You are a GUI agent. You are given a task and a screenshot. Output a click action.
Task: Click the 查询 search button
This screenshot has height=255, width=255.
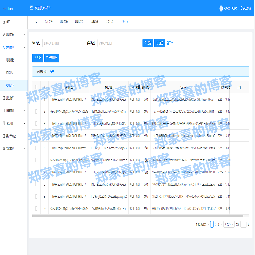(x=148, y=43)
